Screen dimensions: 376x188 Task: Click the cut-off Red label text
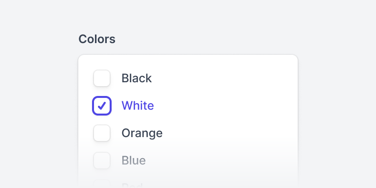(x=132, y=186)
